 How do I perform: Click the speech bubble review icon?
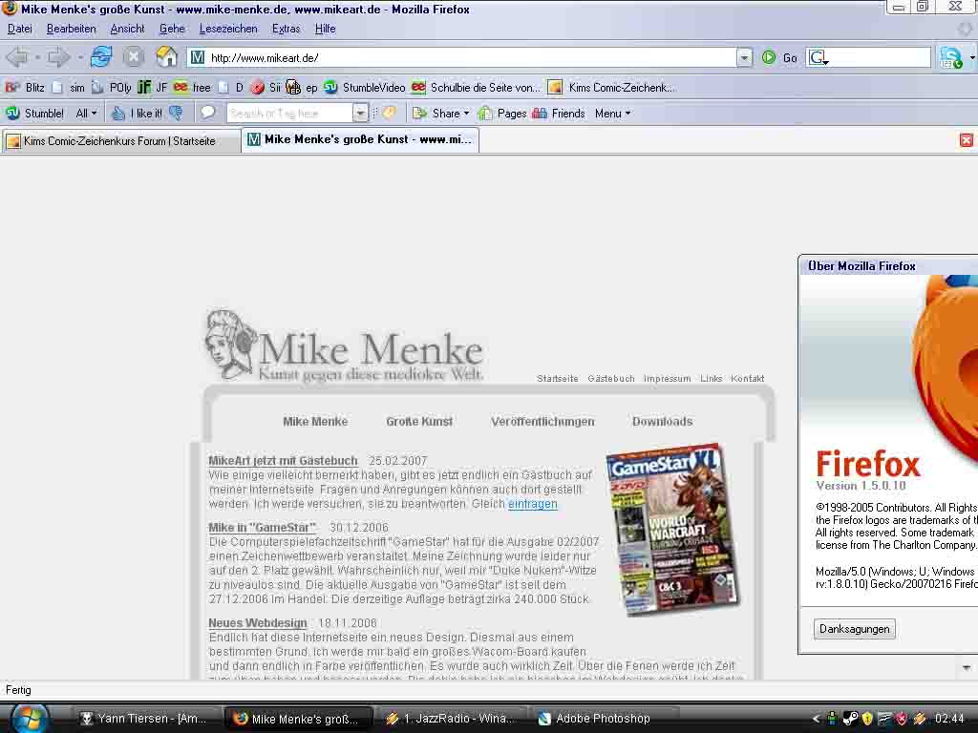[x=207, y=113]
